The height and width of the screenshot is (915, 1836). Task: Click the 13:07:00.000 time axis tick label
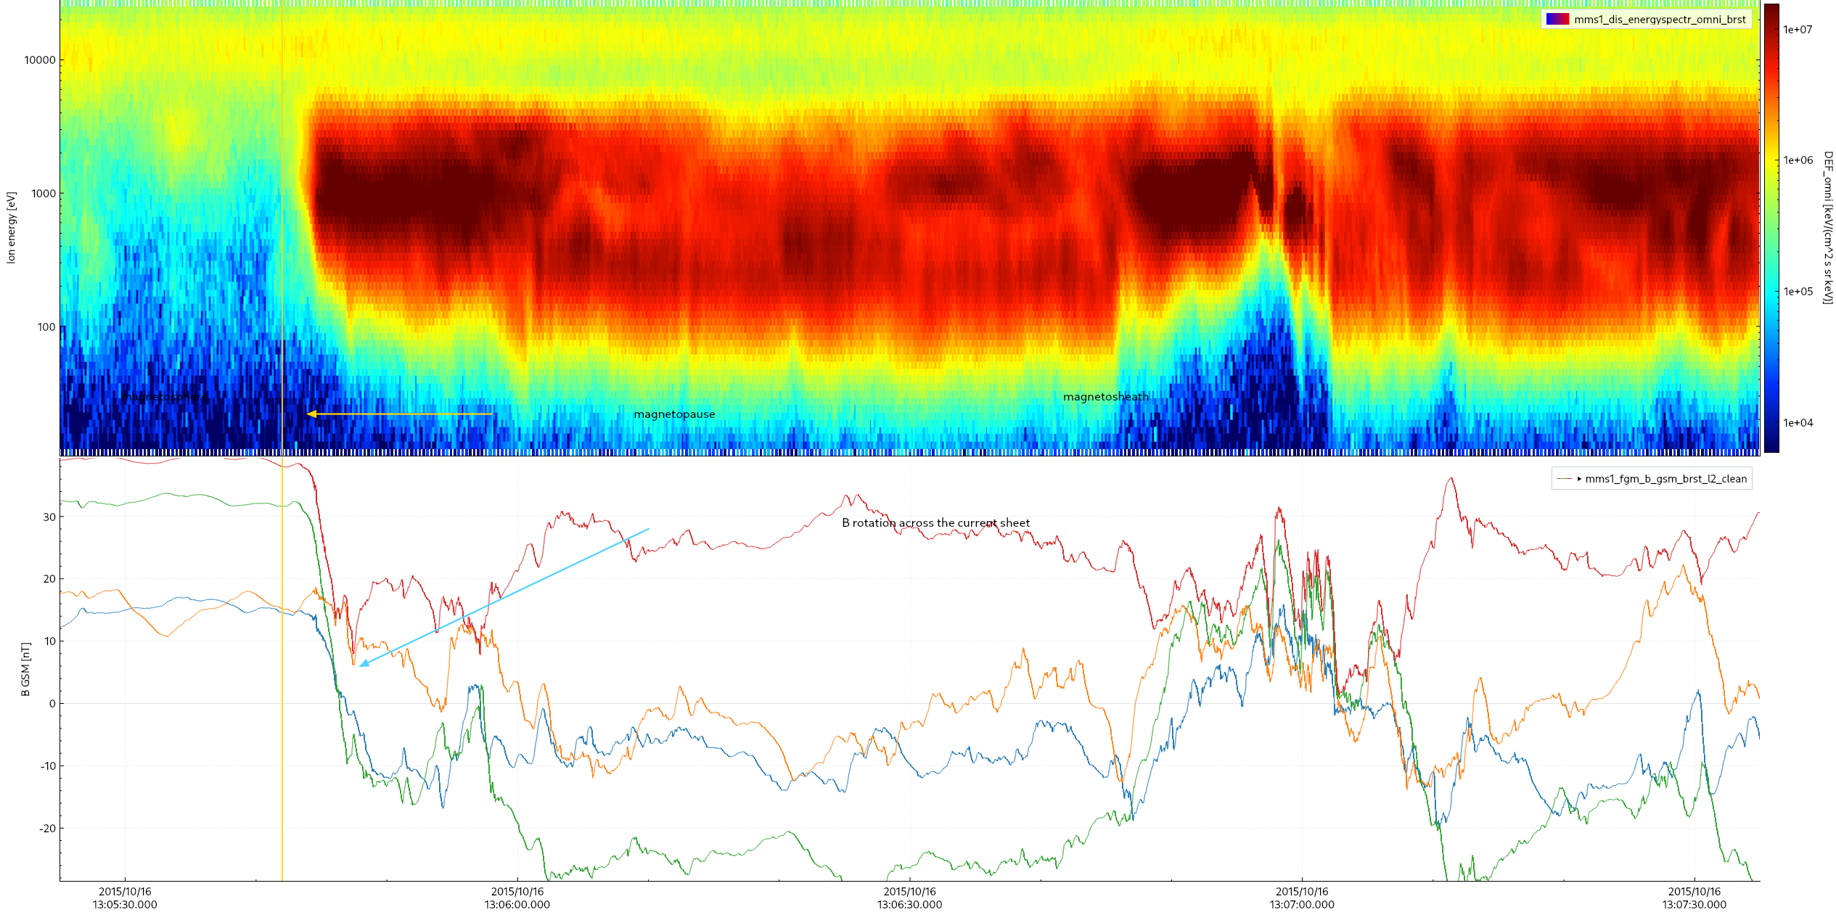pos(1302,898)
